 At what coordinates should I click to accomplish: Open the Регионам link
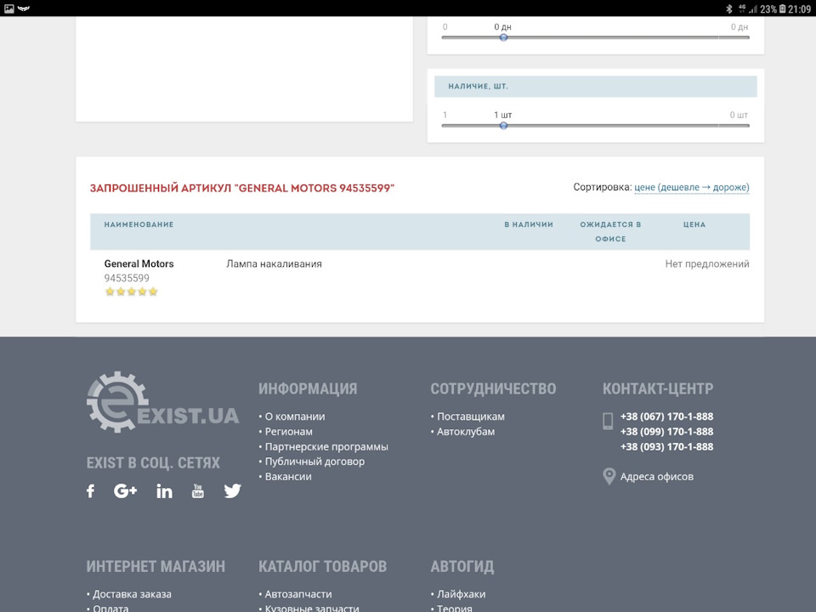pos(289,432)
